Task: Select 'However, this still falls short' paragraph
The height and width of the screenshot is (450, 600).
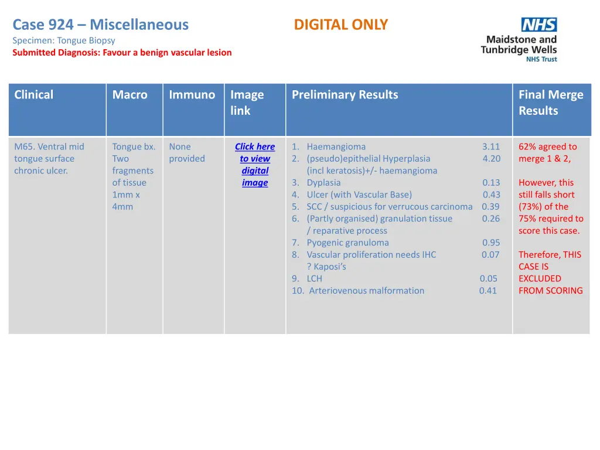Action: [551, 207]
